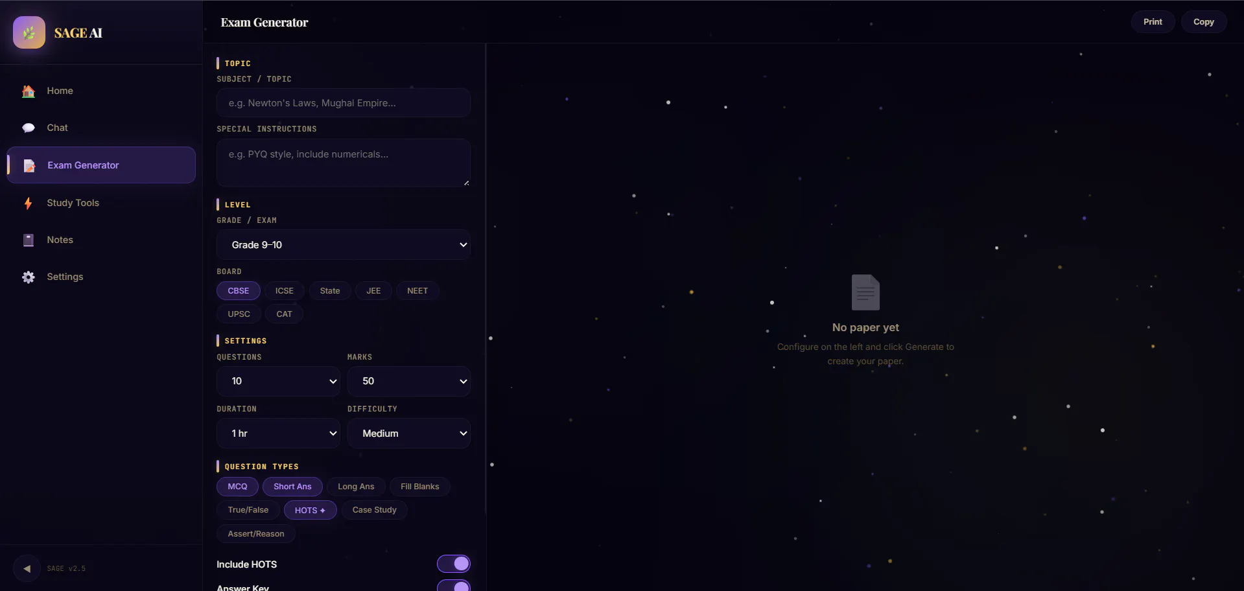The image size is (1244, 591).
Task: Click the Chat speech bubble icon
Action: [29, 128]
